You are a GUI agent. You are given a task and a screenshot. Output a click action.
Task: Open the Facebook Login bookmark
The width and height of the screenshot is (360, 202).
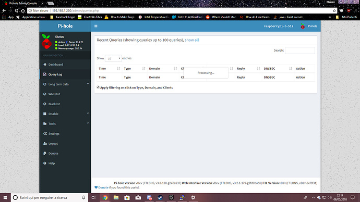(63, 17)
